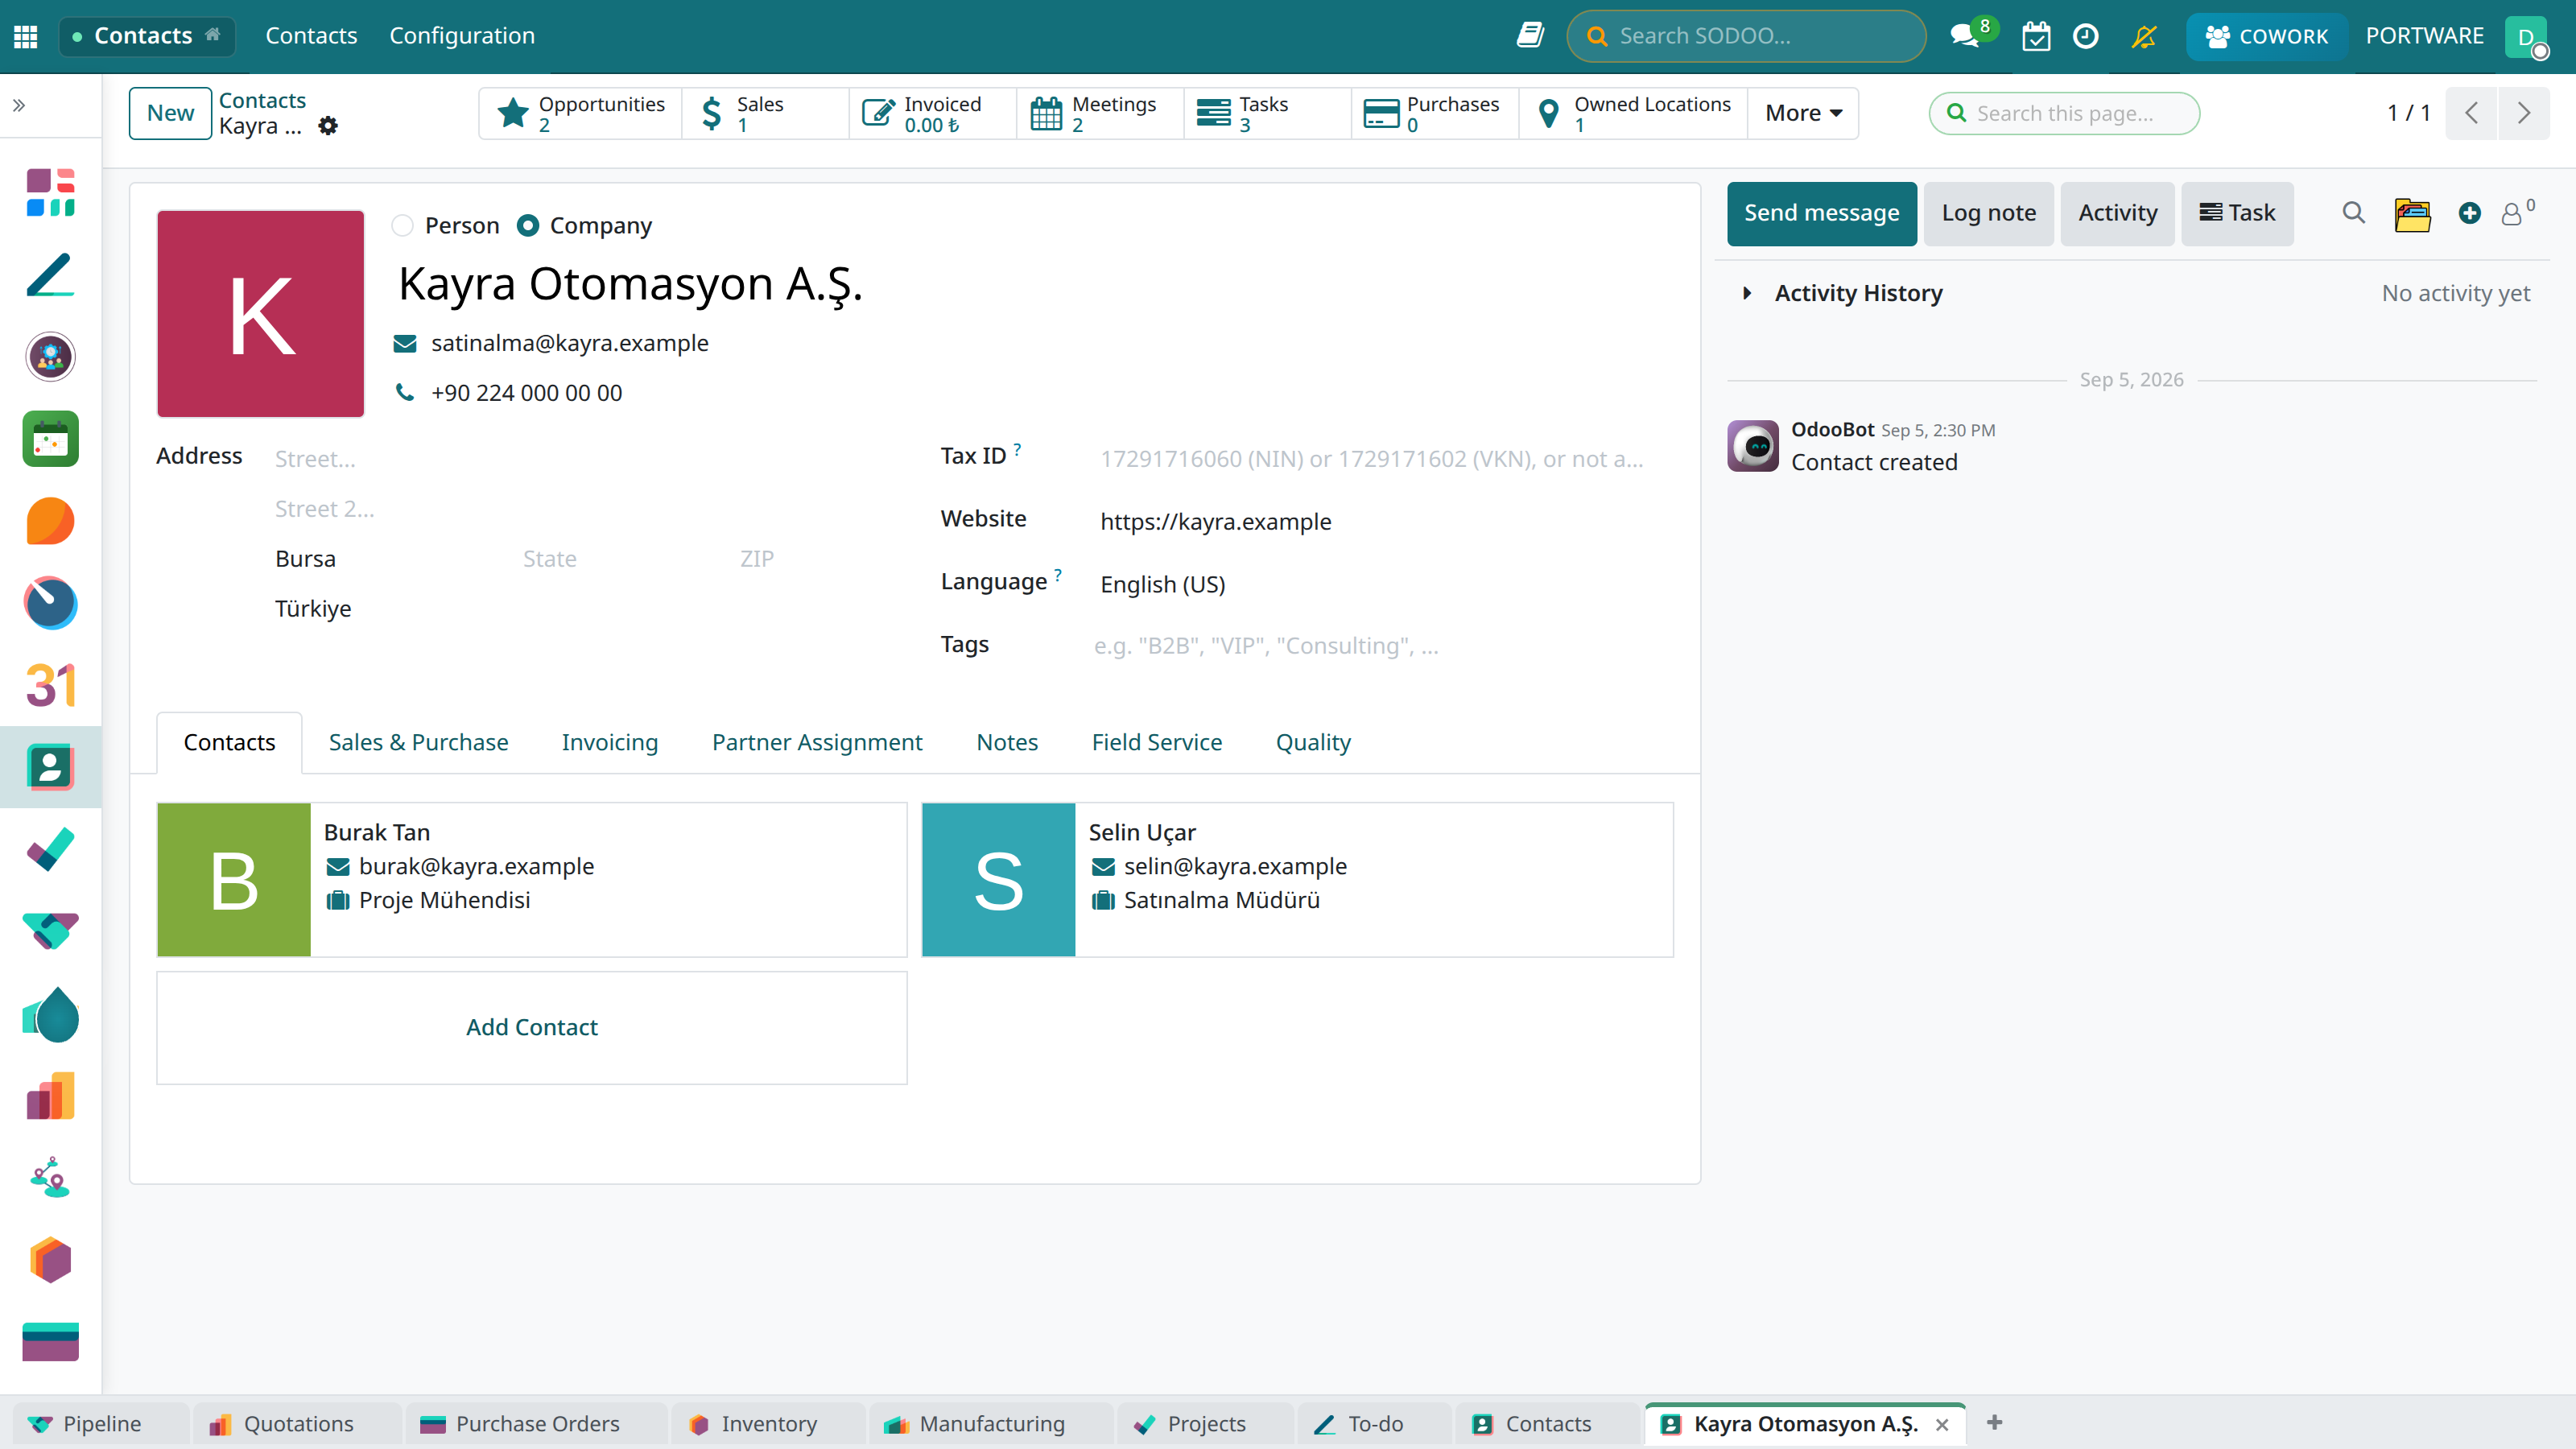Open the Contacts app icon in sidebar

(50, 767)
